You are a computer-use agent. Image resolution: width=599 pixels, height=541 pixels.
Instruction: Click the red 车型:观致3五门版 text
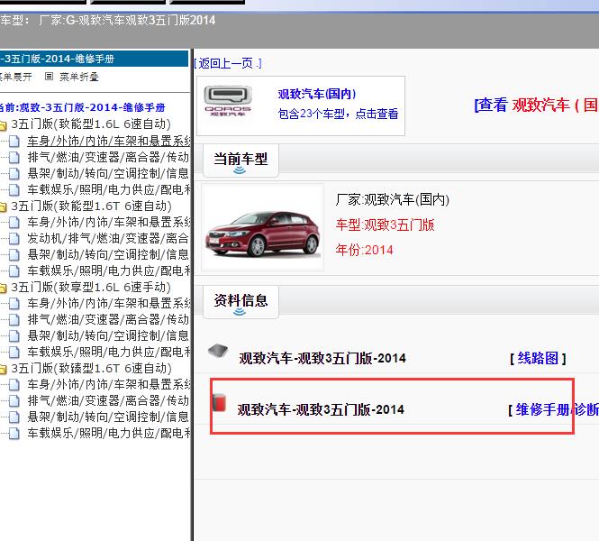(386, 225)
